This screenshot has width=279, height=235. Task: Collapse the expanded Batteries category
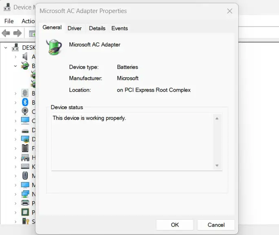(15, 66)
